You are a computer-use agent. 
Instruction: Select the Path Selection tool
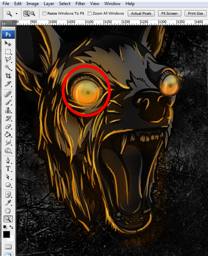(x=8, y=177)
